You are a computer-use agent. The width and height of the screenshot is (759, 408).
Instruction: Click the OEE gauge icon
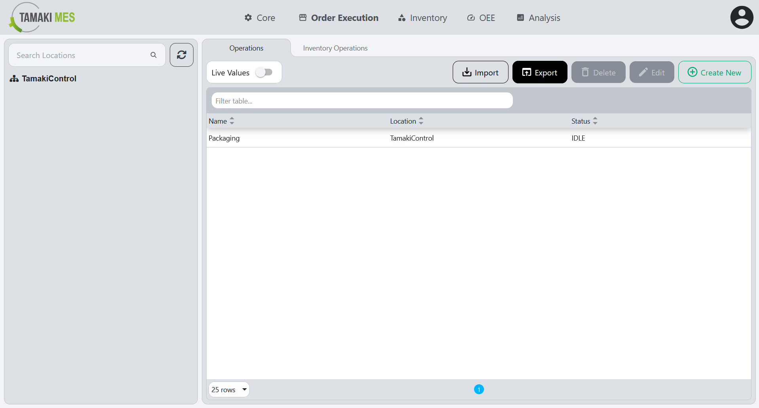pos(471,18)
